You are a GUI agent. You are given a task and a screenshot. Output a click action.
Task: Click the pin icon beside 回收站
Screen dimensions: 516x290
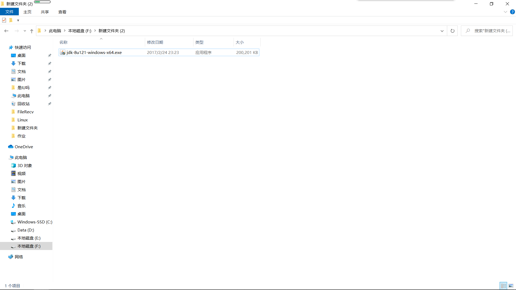[x=49, y=104]
